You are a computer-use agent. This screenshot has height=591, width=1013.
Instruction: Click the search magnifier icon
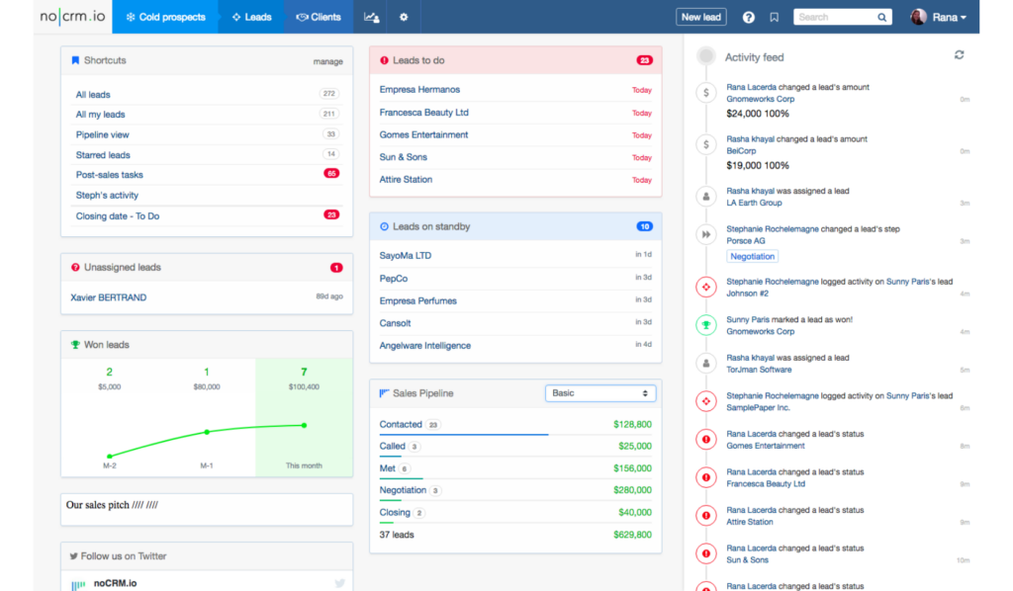point(881,18)
